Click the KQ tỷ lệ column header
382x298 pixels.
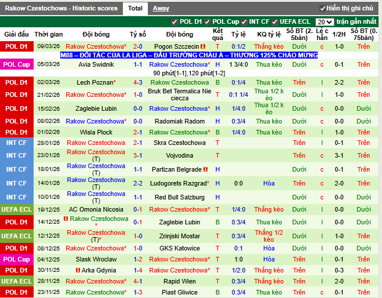(x=269, y=34)
